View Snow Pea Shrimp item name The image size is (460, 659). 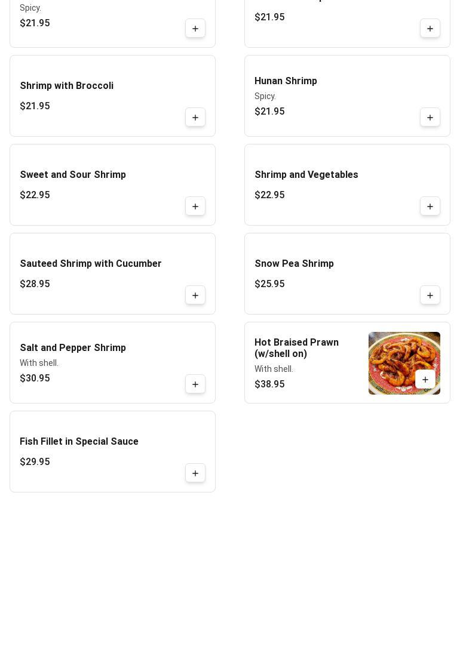(x=294, y=263)
